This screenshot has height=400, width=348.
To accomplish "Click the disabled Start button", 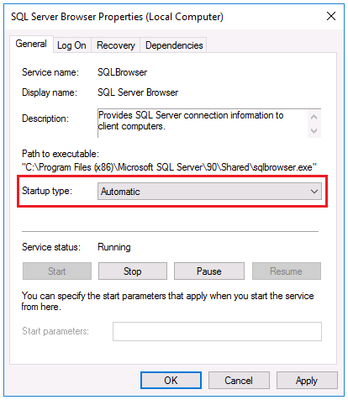I will [x=57, y=271].
